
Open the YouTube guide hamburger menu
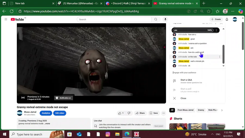click(x=6, y=19)
